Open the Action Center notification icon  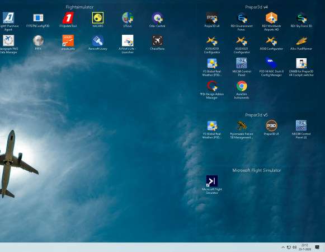tap(317, 247)
